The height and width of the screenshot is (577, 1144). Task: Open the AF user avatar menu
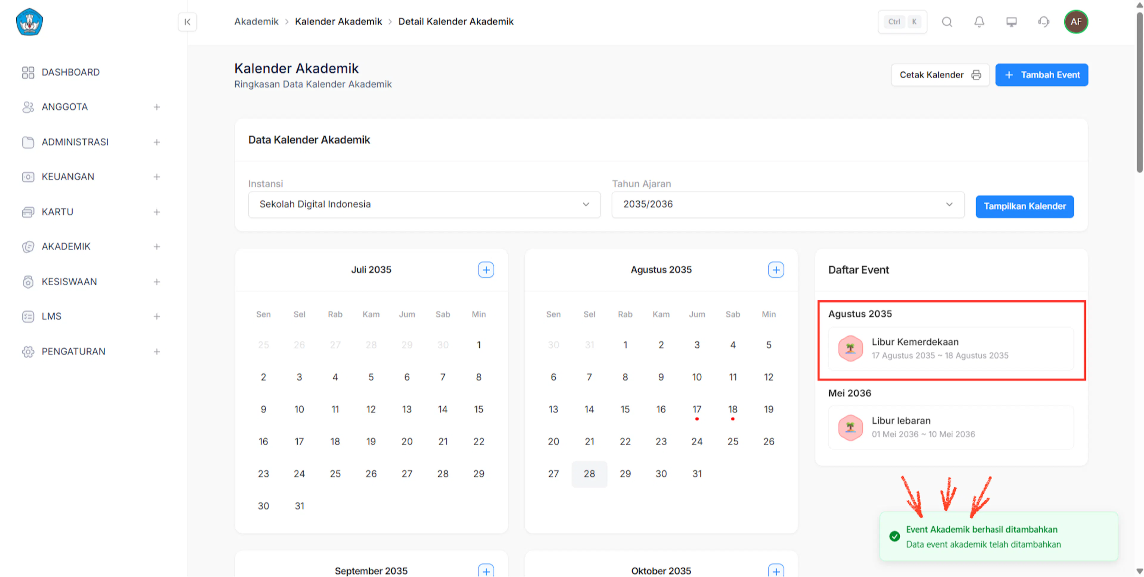point(1075,22)
